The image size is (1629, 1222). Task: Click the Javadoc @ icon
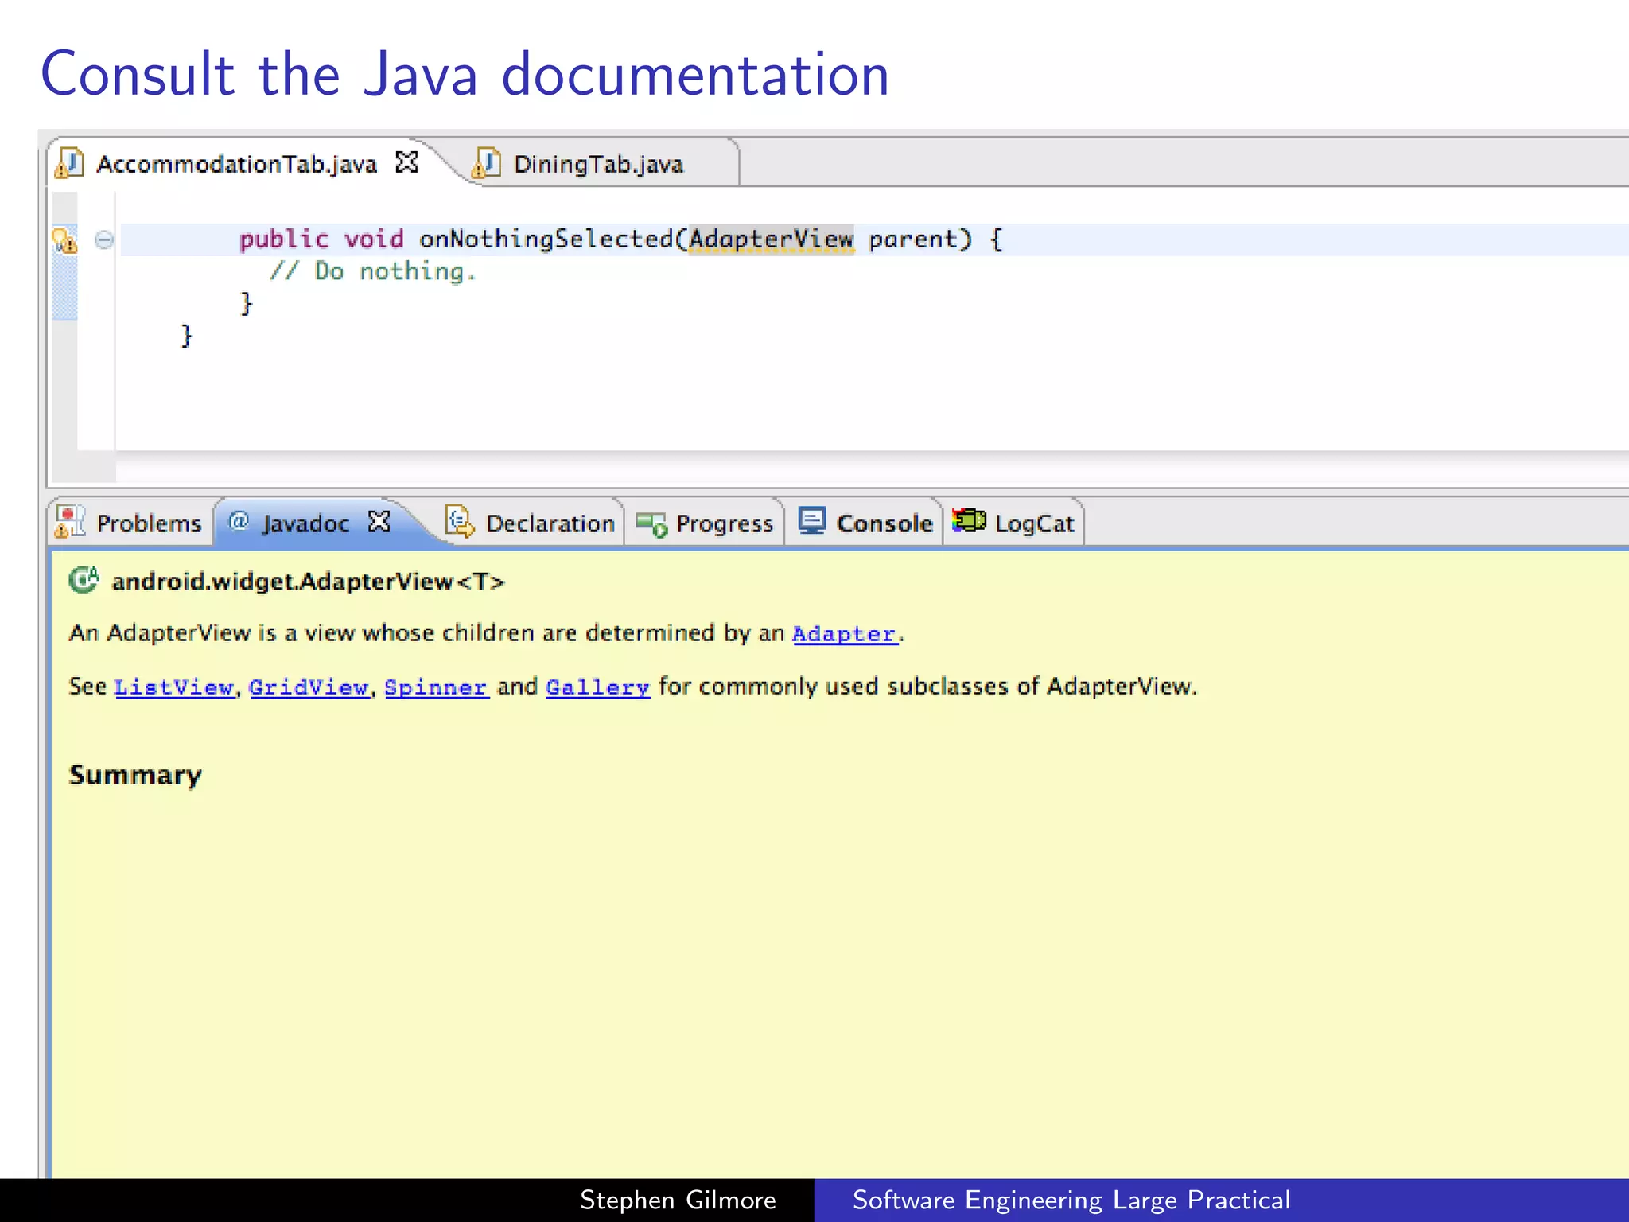point(239,521)
